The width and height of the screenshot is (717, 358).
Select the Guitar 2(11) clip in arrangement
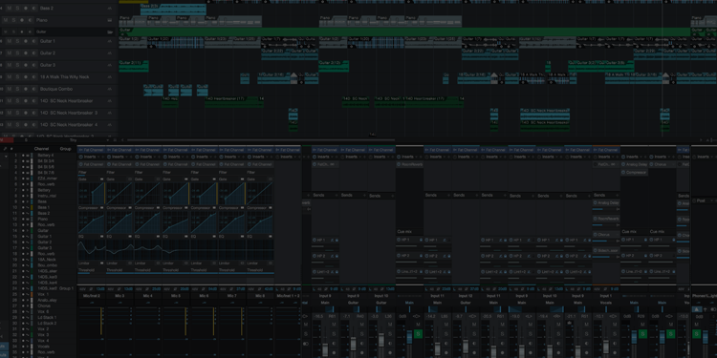click(x=134, y=66)
